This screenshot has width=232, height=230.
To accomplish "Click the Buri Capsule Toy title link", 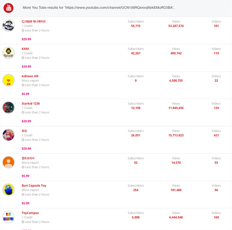I will tap(34, 186).
